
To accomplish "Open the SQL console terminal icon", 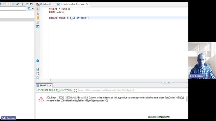I will pos(38,26).
